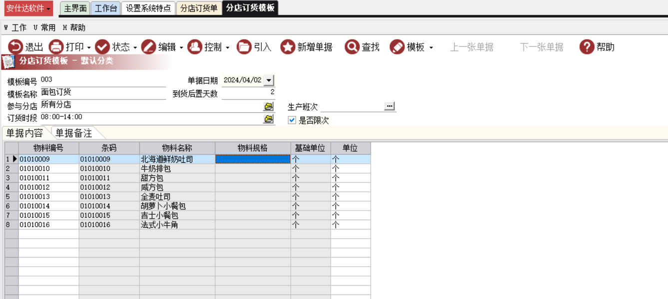Click the 帮助 question mark icon
Screen dimensions: 668x299
click(x=587, y=47)
